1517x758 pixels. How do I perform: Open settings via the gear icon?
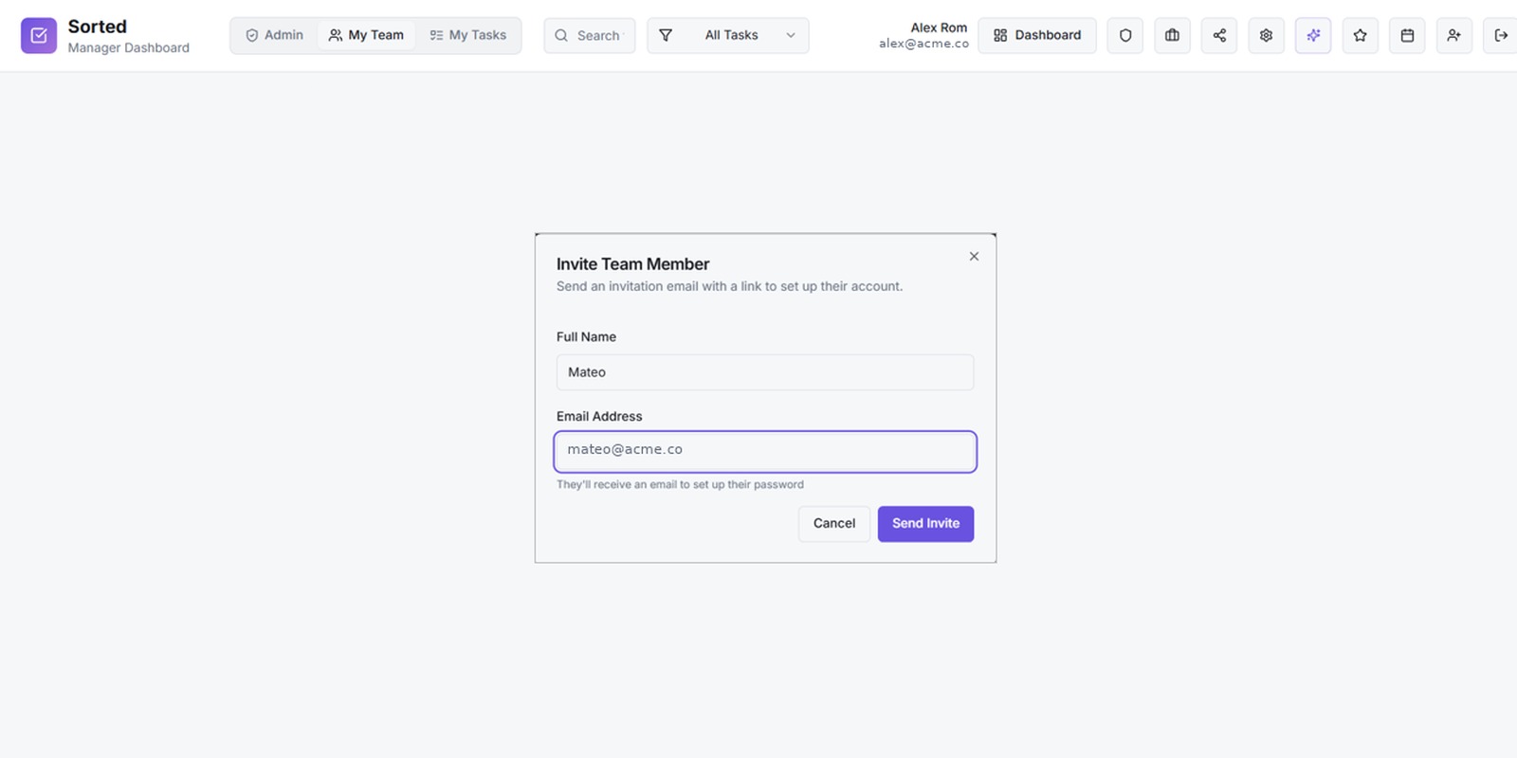(x=1266, y=35)
